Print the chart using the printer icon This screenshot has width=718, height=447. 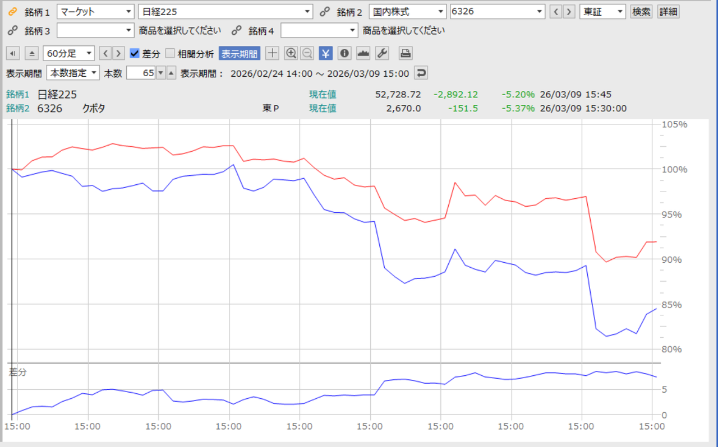coord(406,53)
